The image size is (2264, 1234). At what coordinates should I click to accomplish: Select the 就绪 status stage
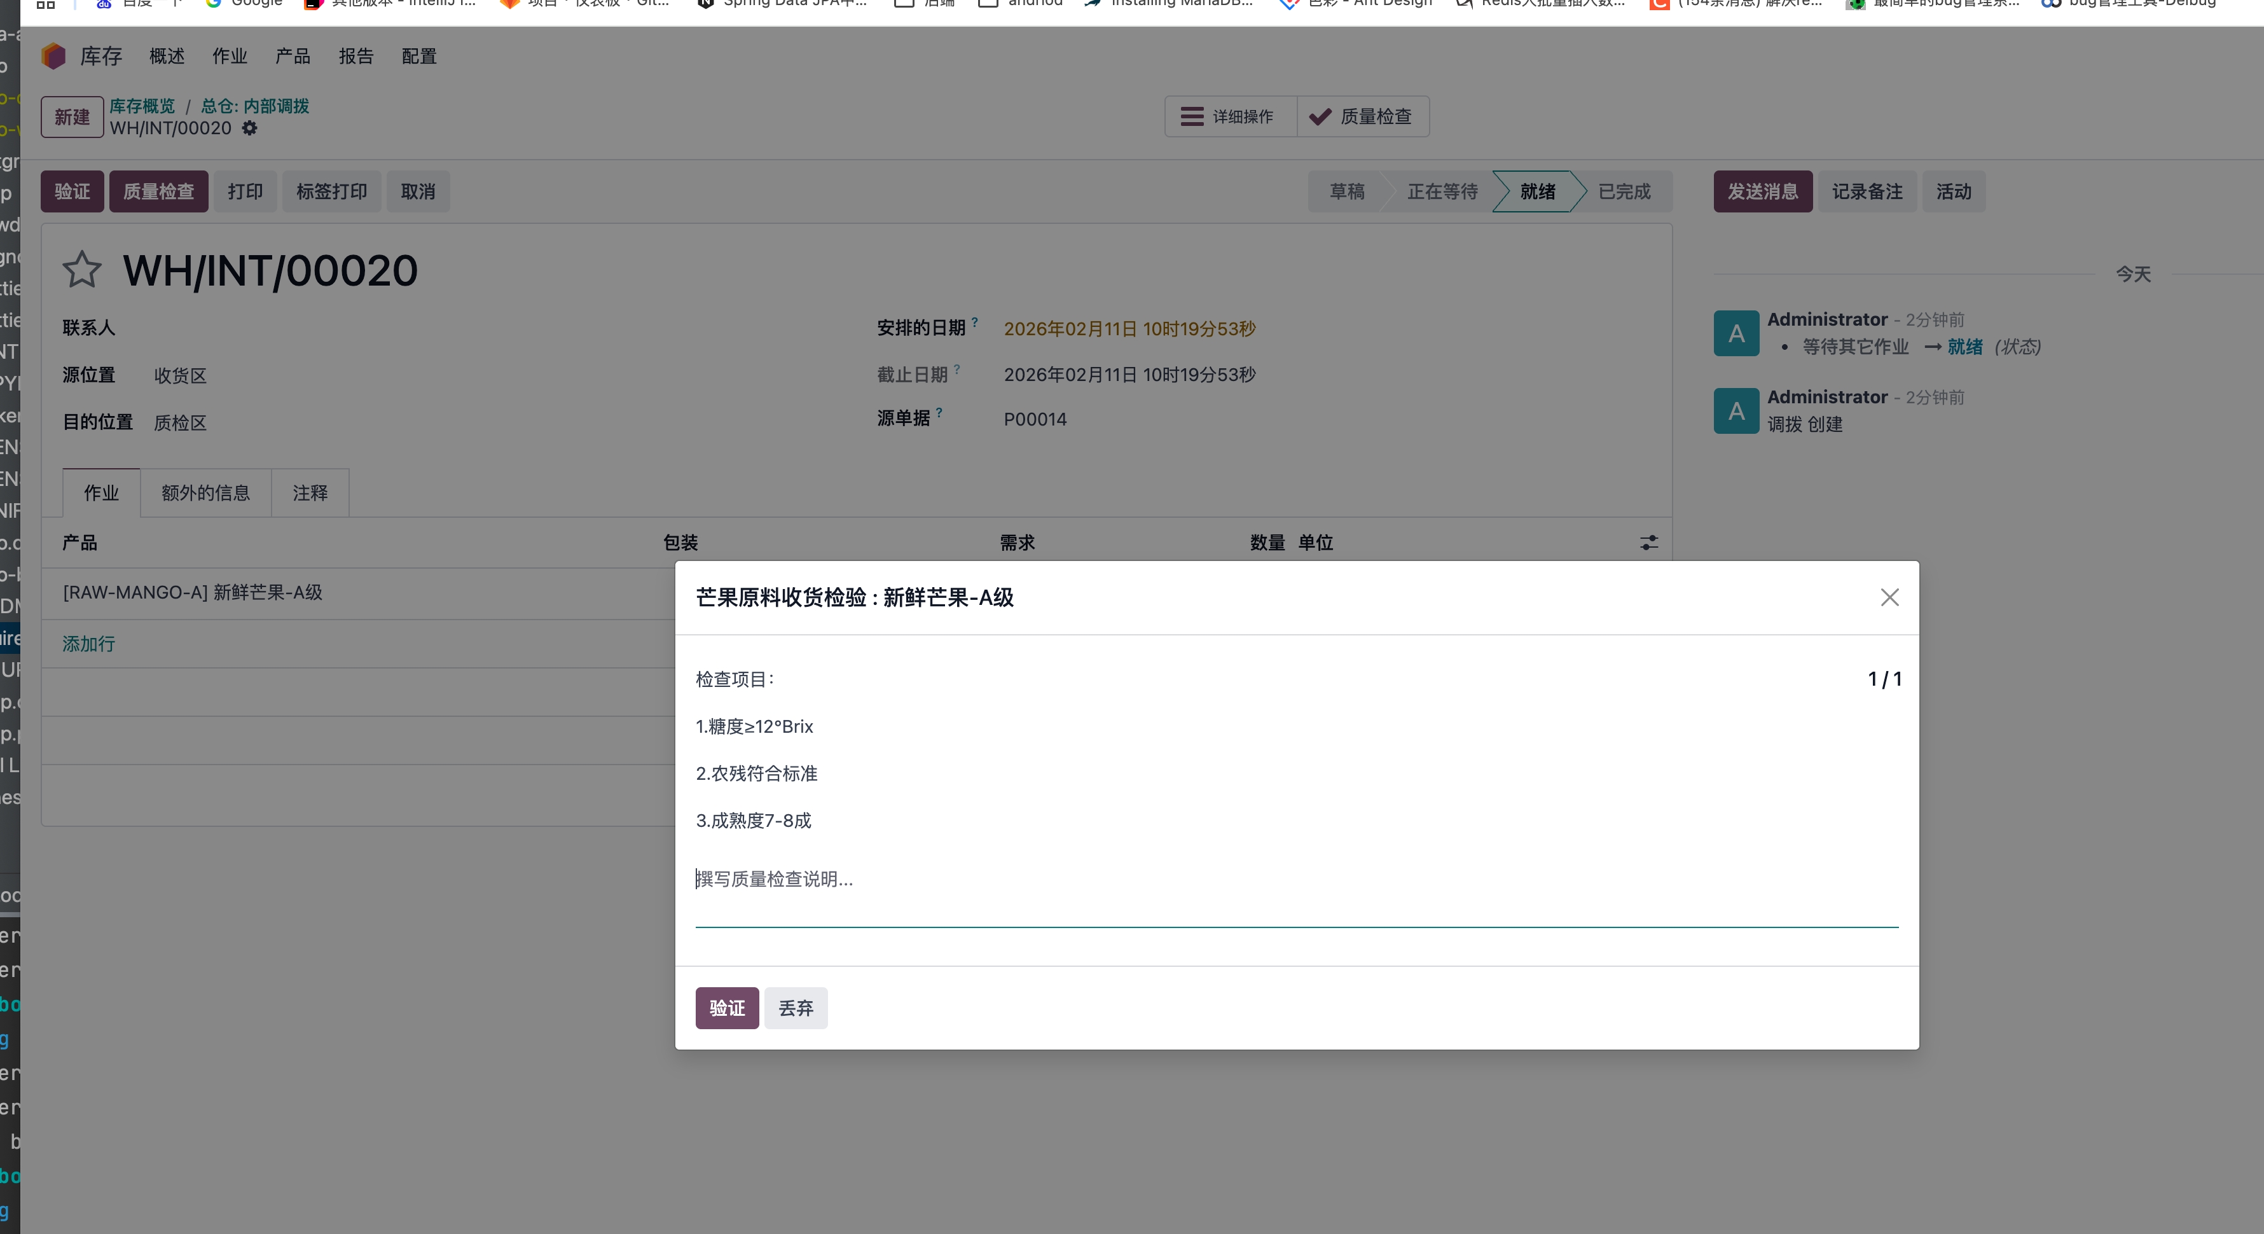pyautogui.click(x=1538, y=191)
